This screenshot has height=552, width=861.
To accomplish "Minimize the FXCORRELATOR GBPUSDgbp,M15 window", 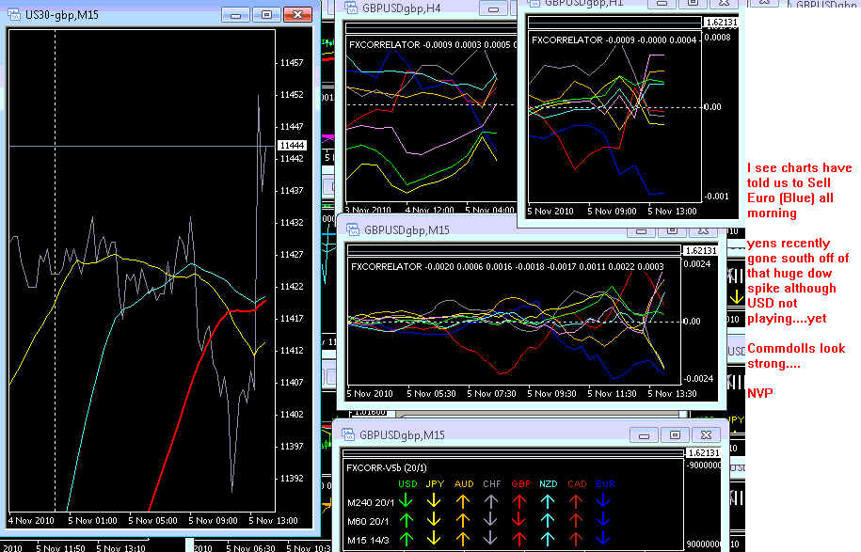I will [x=641, y=231].
